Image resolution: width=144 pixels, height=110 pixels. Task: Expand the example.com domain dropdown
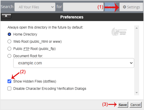(74, 63)
